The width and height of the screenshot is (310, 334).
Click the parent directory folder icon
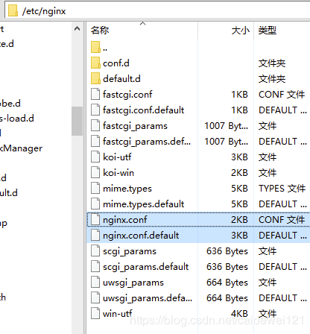pos(95,47)
